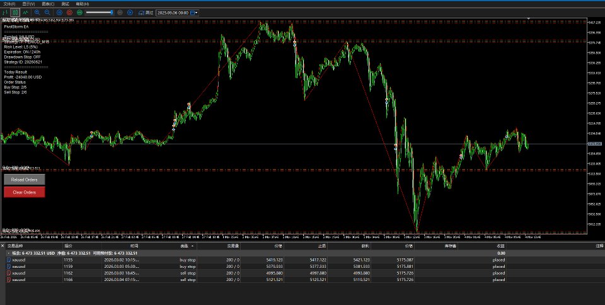
Task: Click the green fast-forward tester button
Action: 79,13
